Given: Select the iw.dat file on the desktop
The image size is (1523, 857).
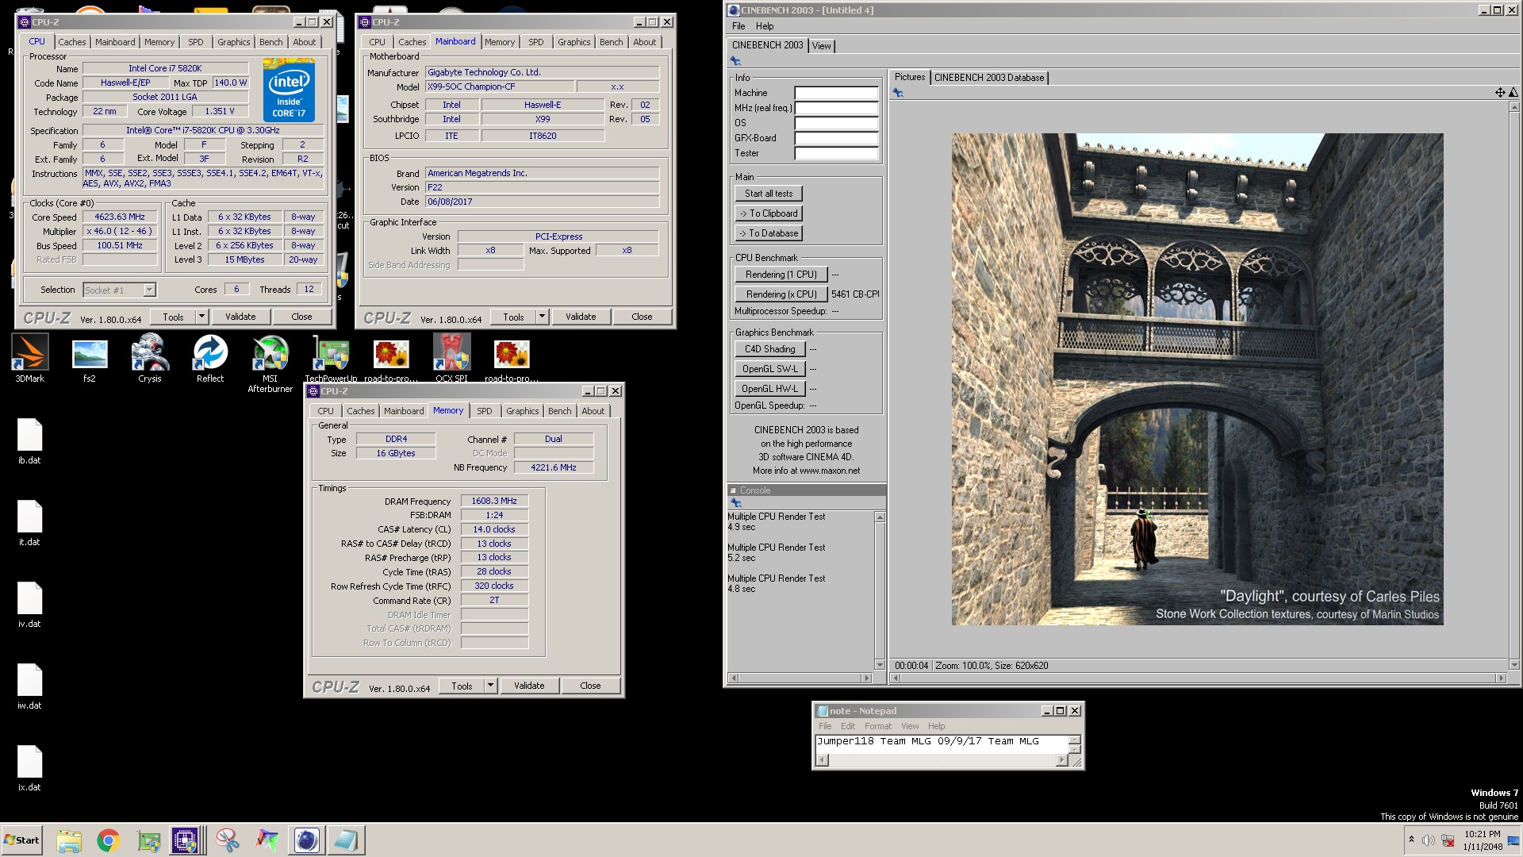Looking at the screenshot, I should pos(29,686).
